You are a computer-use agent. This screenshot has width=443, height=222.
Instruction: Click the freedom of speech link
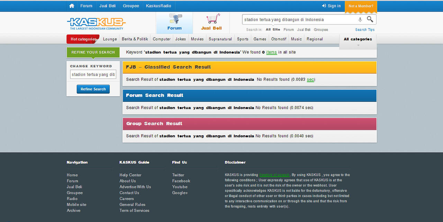(x=274, y=175)
